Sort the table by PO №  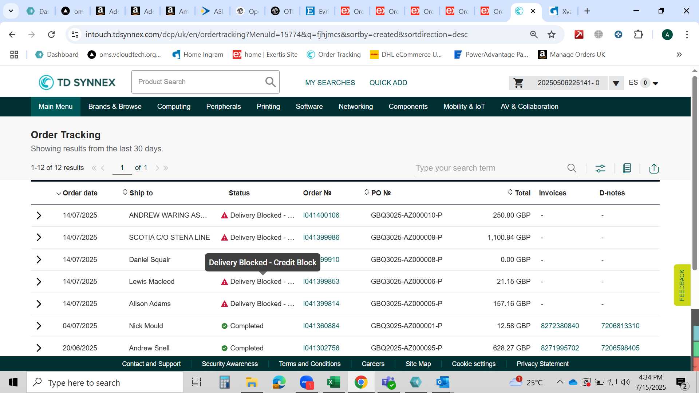click(x=378, y=193)
